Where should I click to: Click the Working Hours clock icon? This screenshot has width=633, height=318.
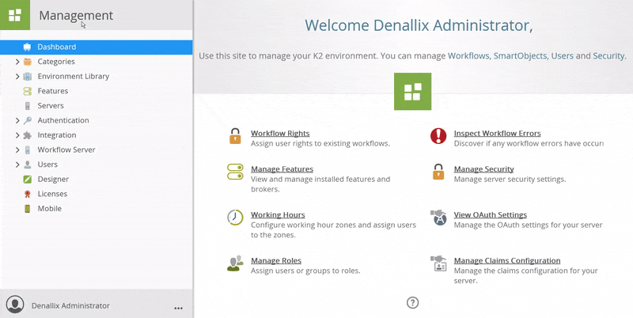coord(234,218)
